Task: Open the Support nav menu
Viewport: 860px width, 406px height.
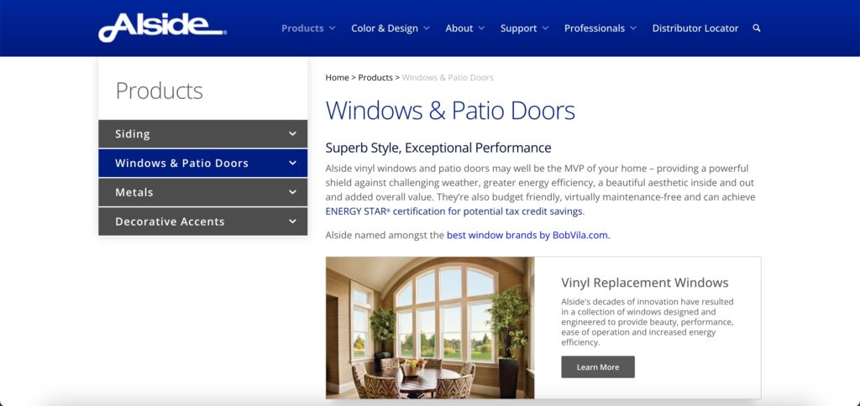Action: [x=518, y=29]
